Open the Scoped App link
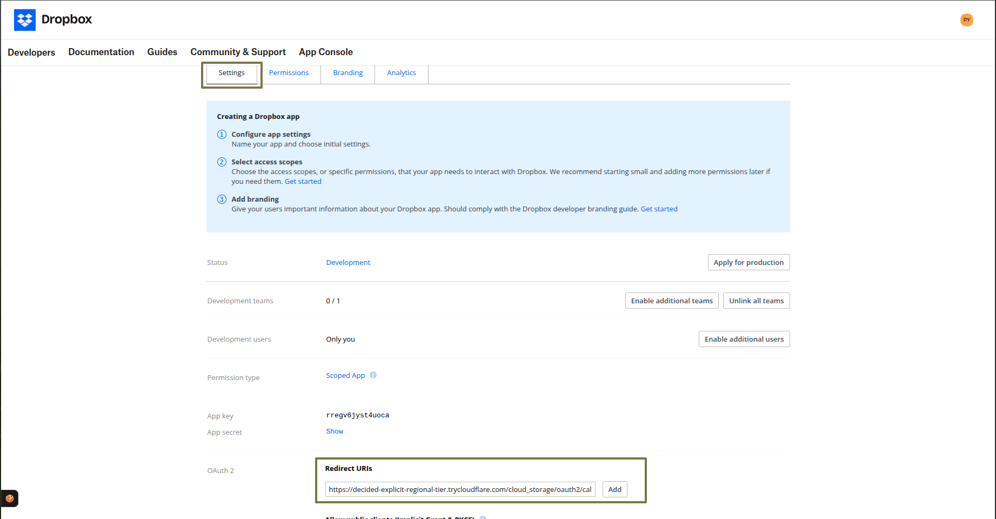The width and height of the screenshot is (996, 519). pyautogui.click(x=345, y=375)
